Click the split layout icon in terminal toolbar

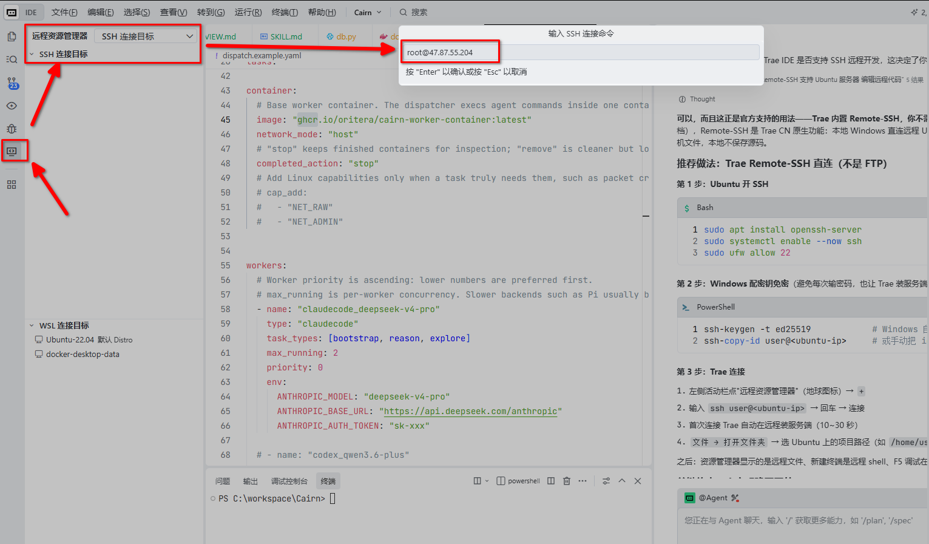(477, 481)
